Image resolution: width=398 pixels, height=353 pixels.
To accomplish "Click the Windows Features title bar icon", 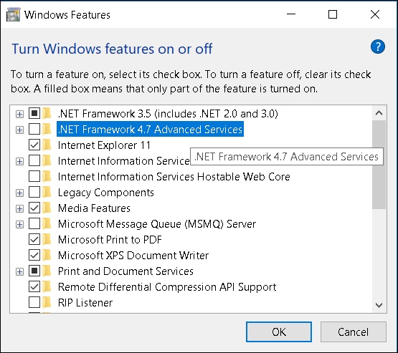I will tap(13, 15).
